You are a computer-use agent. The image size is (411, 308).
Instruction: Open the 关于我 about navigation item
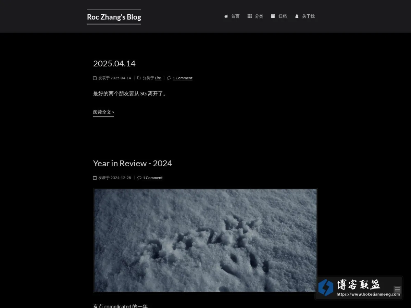pos(305,16)
